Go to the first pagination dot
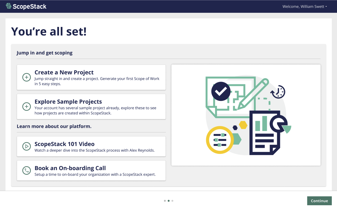The image size is (337, 207). pyautogui.click(x=165, y=201)
